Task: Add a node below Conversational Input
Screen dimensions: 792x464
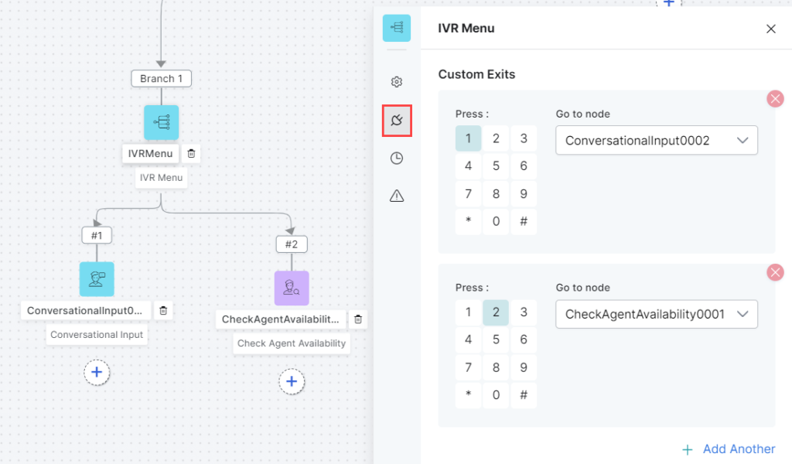Action: 97,372
